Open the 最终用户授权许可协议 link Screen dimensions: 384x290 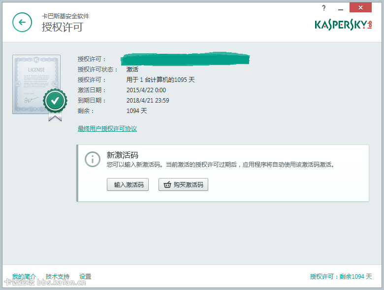coord(107,129)
